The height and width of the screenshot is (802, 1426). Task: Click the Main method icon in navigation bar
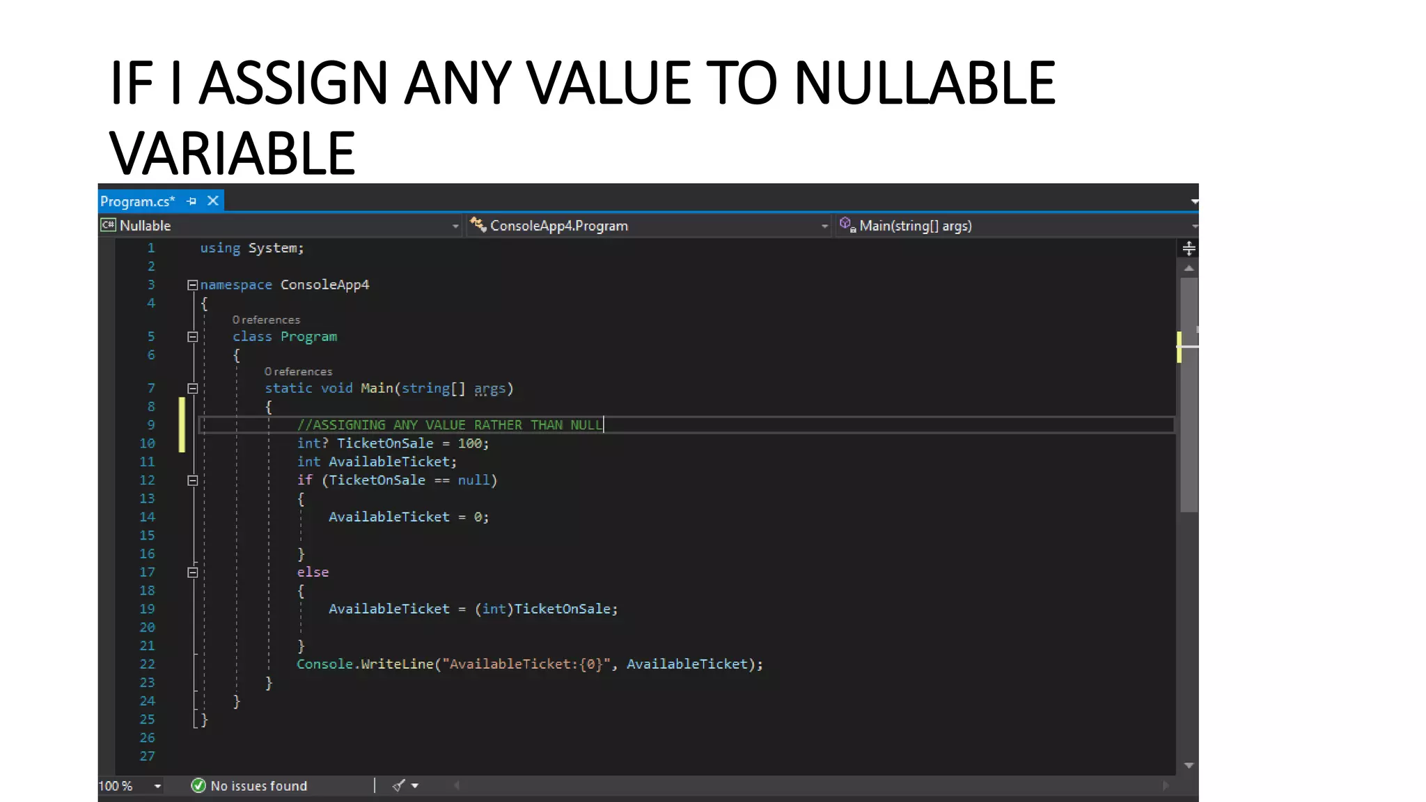click(x=847, y=224)
